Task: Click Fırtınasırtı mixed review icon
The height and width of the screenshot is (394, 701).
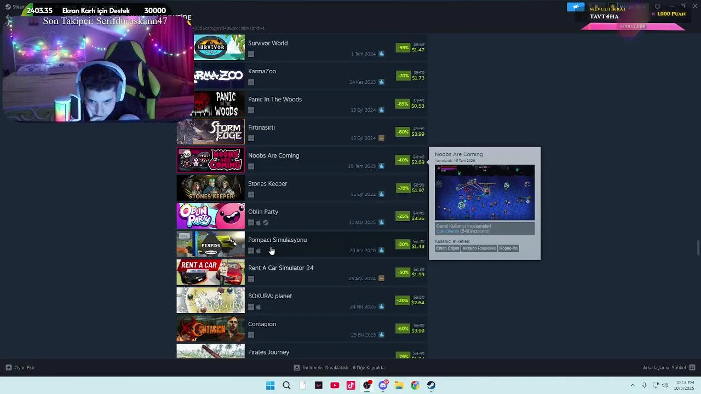Action: click(381, 138)
